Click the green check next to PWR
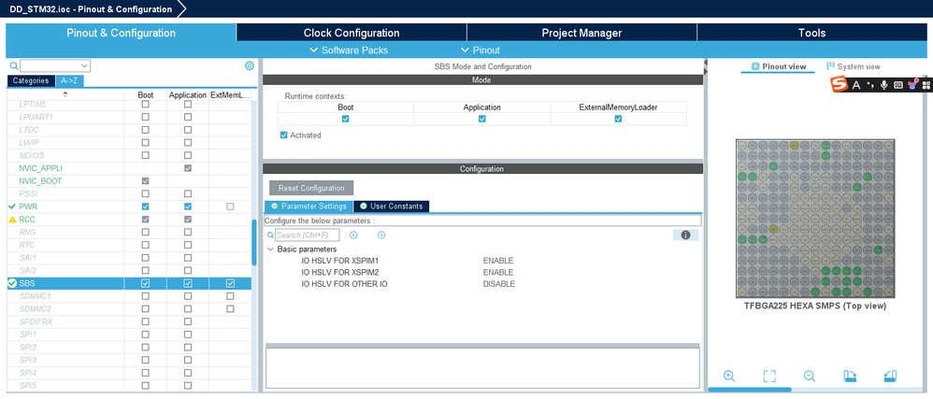This screenshot has width=933, height=399. (x=12, y=207)
